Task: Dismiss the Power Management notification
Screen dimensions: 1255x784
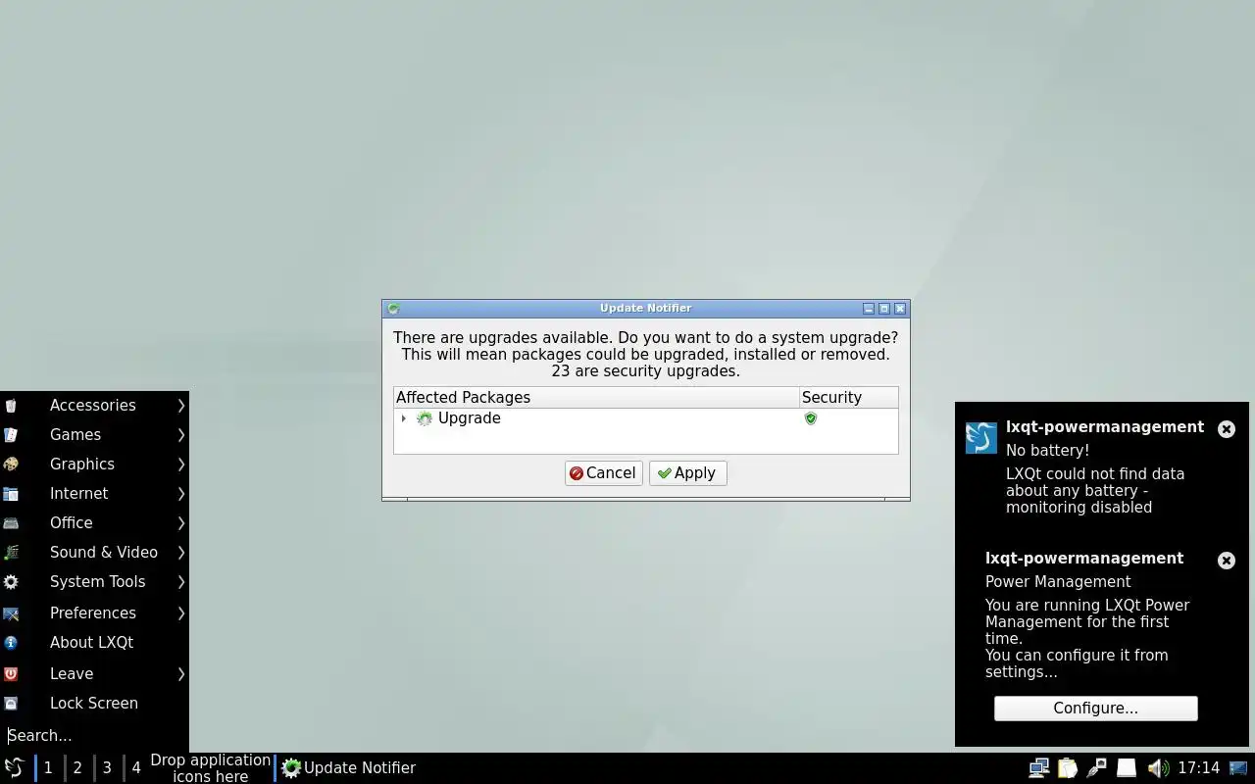Action: coord(1226,560)
